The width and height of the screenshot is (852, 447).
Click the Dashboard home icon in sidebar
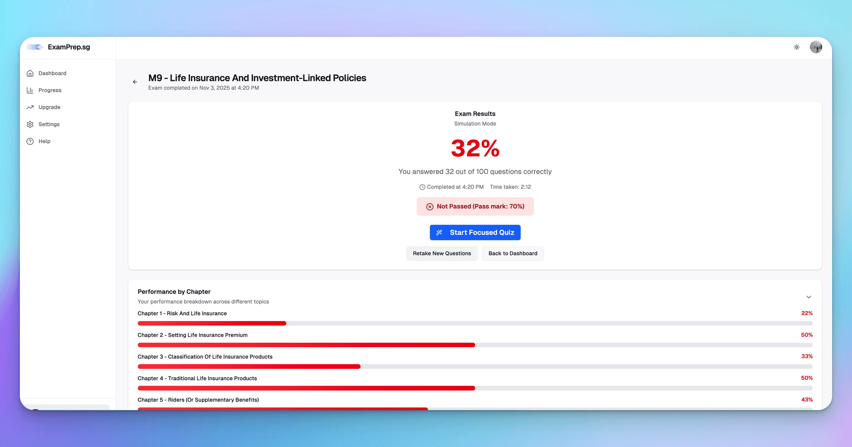(30, 73)
